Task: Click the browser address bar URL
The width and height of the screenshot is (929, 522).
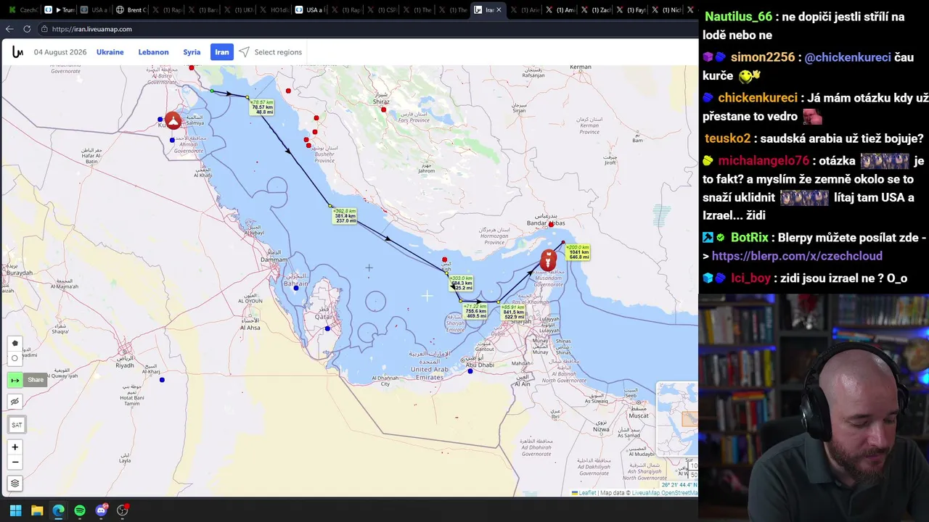Action: 92,29
